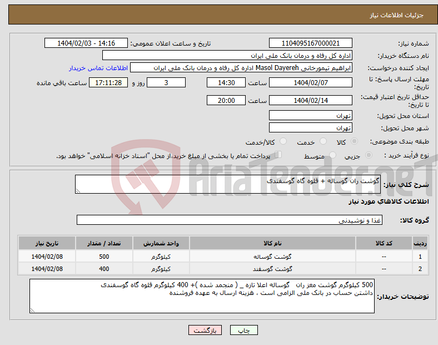This screenshot has height=345, width=438.
Task: Click the remaining time field 17:11:28
Action: coord(108,83)
